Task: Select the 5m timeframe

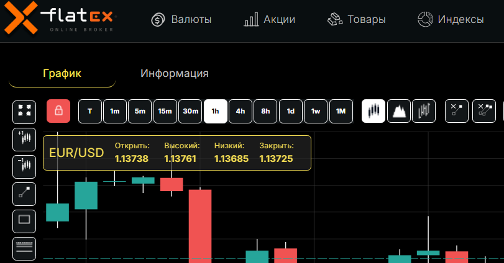Action: (x=140, y=111)
